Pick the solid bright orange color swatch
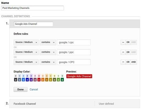The width and height of the screenshot is (142, 110). point(43,80)
